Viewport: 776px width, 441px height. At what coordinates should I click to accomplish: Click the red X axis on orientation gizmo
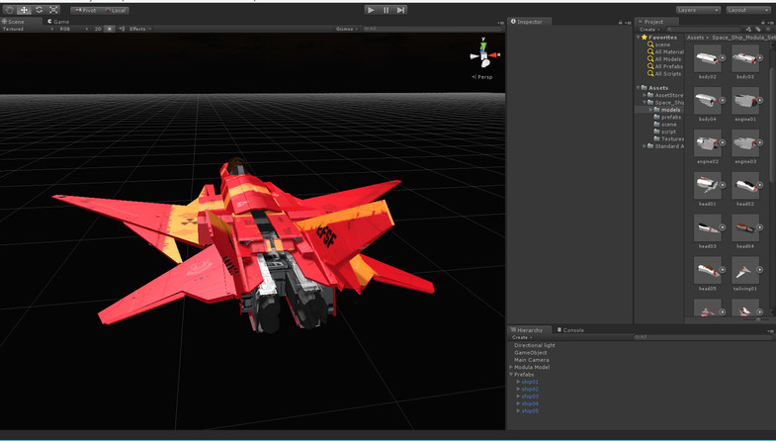click(493, 55)
